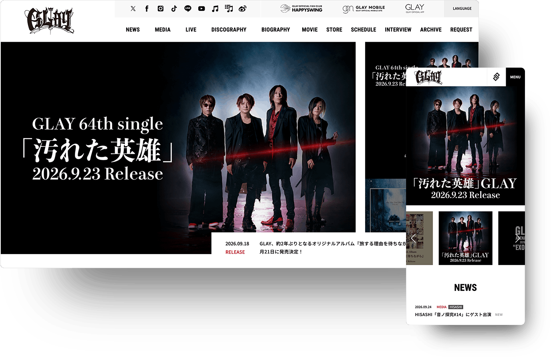The width and height of the screenshot is (551, 357).
Task: Click the mobile hero banner image
Action: pos(465,146)
